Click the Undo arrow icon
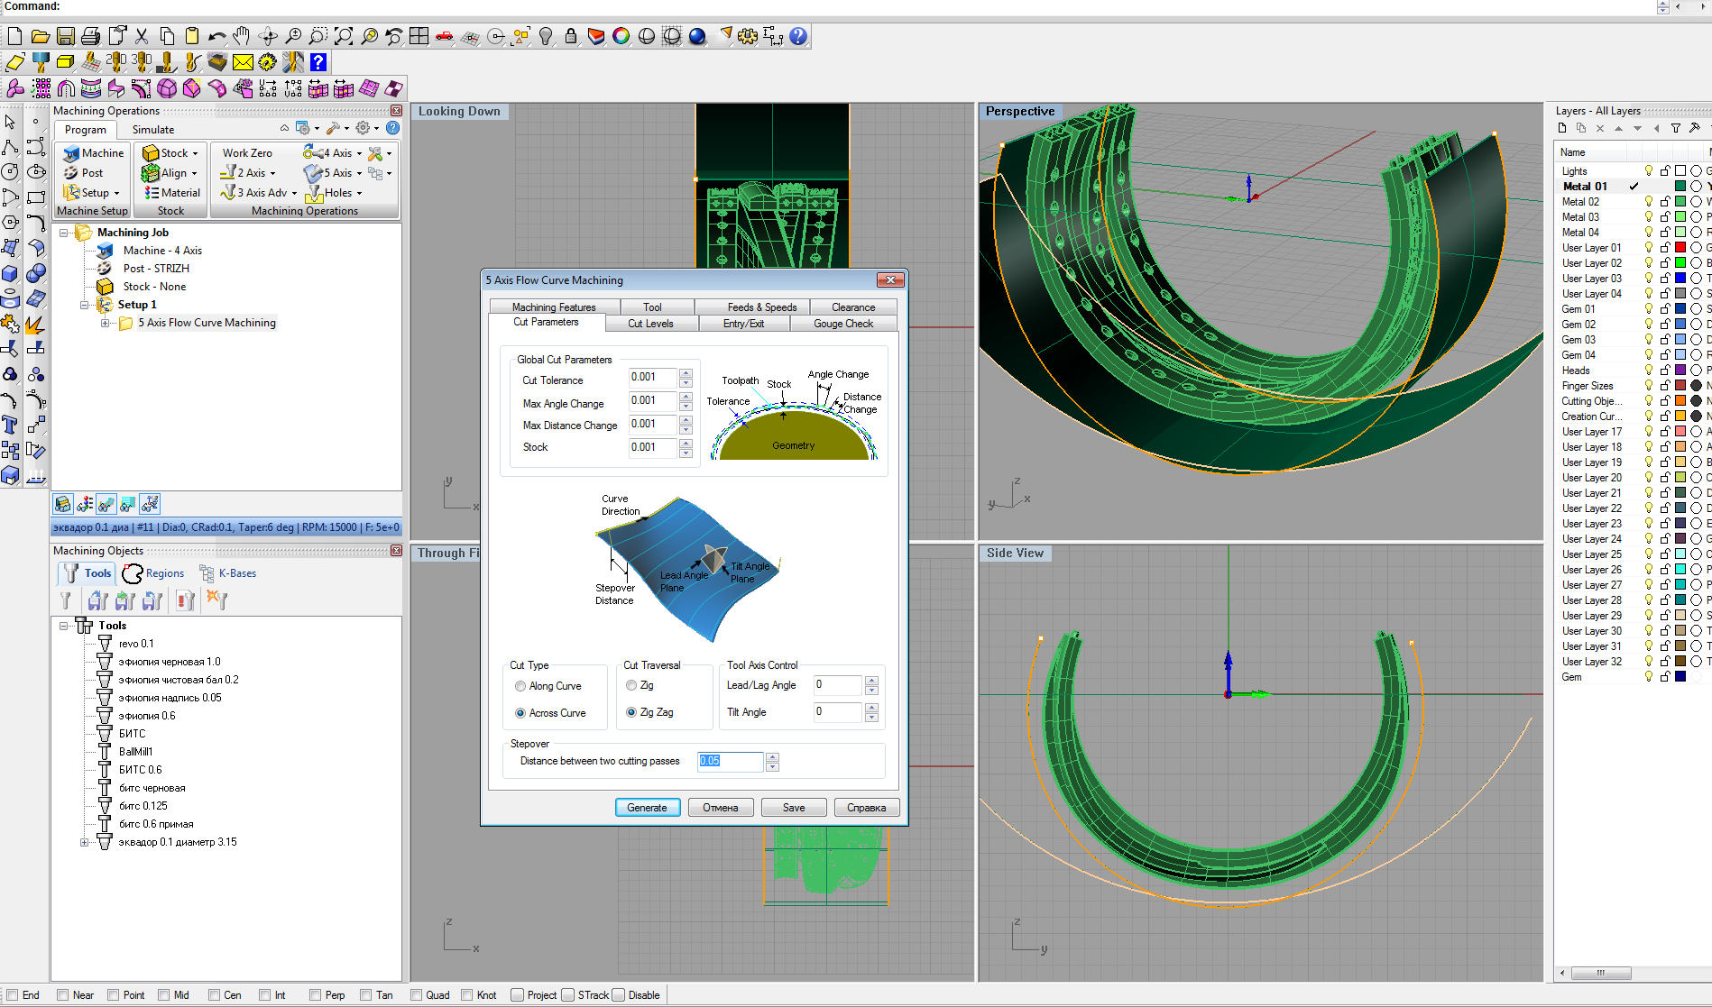The height and width of the screenshot is (1007, 1712). 216,36
